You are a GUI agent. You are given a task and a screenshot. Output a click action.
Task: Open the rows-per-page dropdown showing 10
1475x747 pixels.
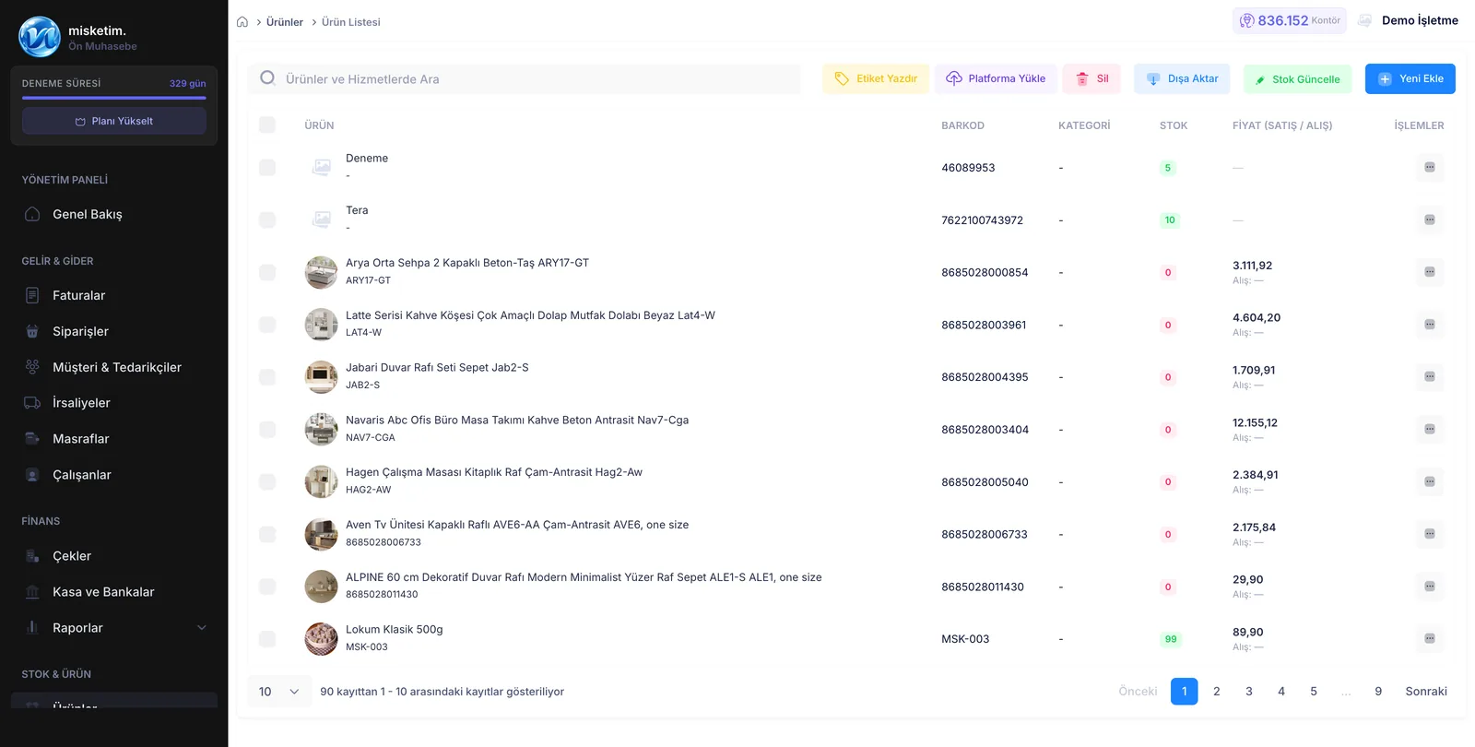(x=279, y=692)
